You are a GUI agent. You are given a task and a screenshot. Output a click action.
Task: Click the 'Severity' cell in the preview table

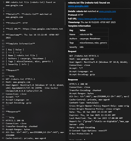point(73,47)
